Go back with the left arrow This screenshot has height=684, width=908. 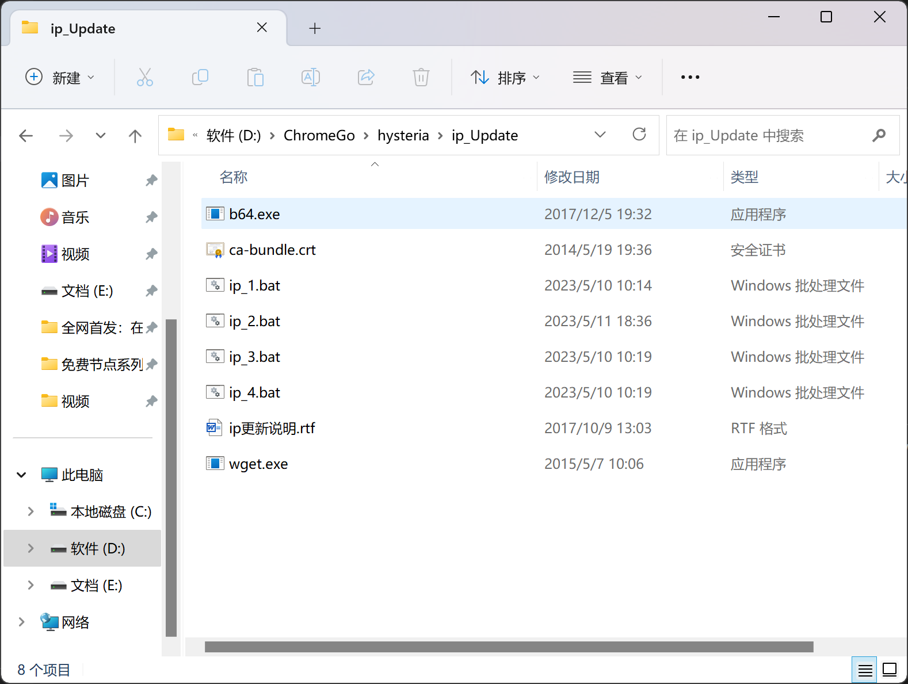coord(26,136)
